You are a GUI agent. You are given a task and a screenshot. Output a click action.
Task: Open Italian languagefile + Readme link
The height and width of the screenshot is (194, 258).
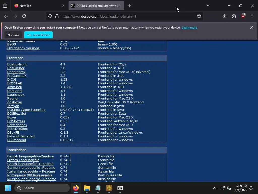pyautogui.click(x=31, y=172)
